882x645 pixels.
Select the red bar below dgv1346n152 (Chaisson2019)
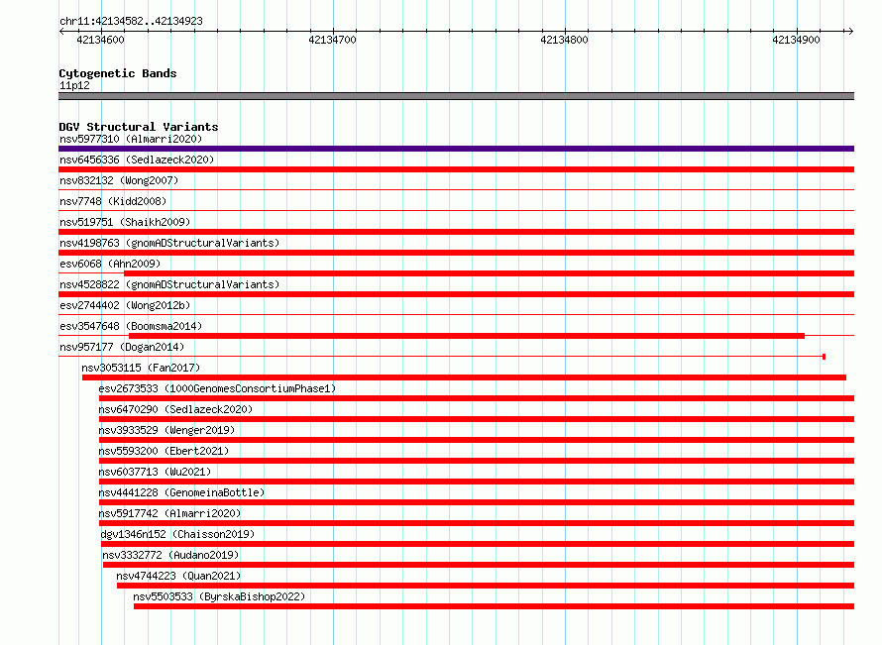tap(478, 544)
